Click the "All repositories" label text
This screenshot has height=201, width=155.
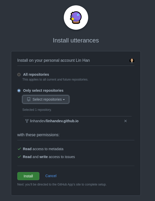[x=36, y=74]
